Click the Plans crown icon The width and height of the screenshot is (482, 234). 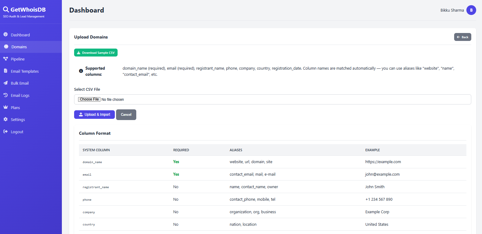pyautogui.click(x=6, y=107)
